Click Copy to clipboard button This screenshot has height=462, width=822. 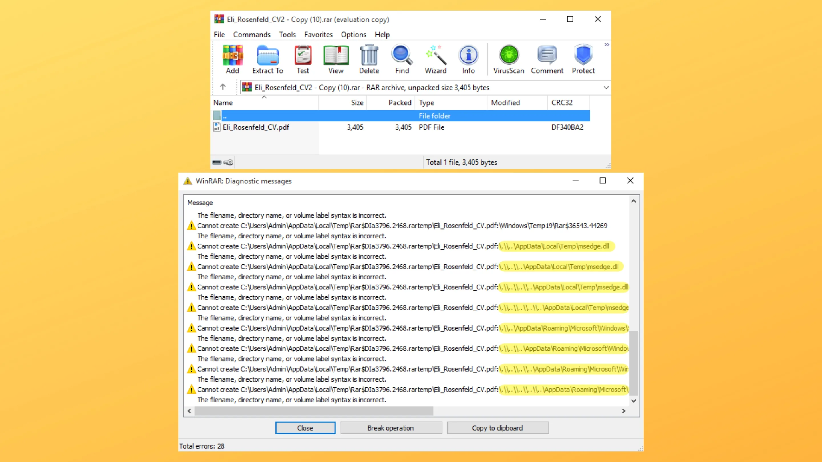[497, 428]
